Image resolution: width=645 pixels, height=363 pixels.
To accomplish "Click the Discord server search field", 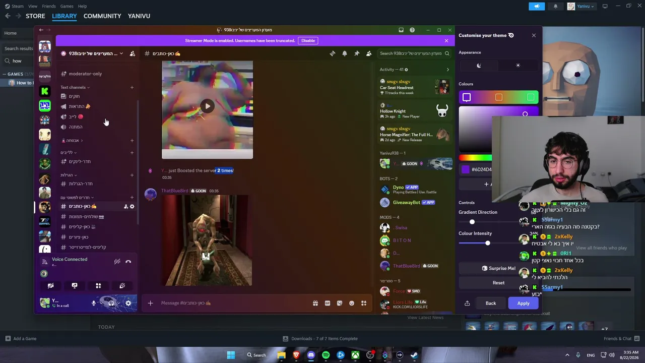I will click(415, 53).
